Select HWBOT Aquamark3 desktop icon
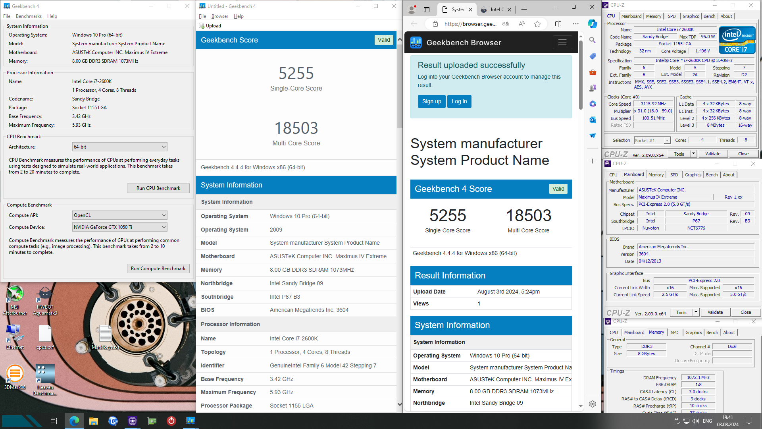 (x=45, y=300)
